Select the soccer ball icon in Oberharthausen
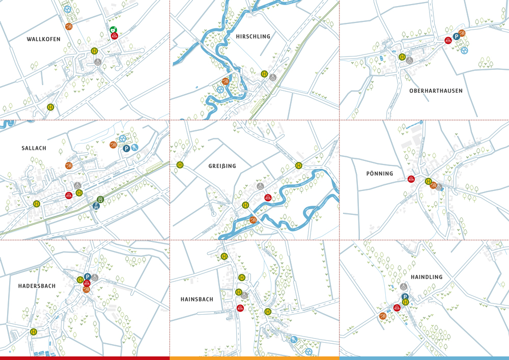The image size is (509, 360). pos(464,51)
